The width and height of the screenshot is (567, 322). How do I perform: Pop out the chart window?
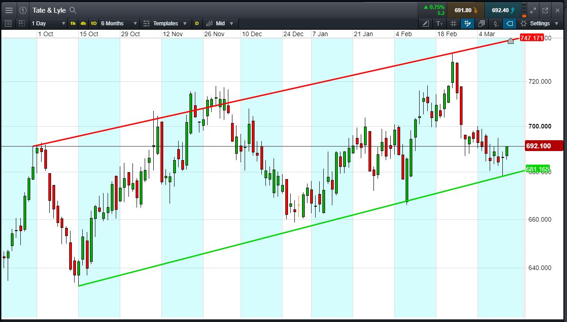(545, 10)
